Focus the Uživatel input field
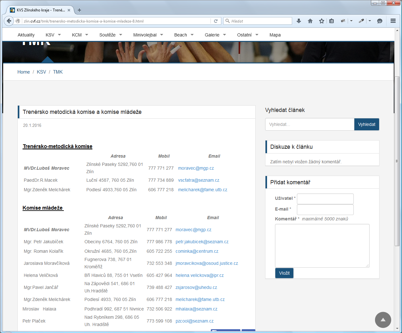Viewport: 402px width, 333px height. [325, 199]
